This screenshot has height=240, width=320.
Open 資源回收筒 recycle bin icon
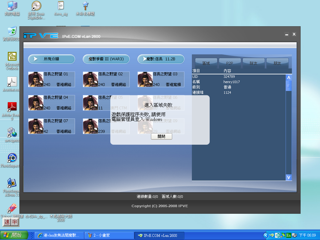point(12,34)
